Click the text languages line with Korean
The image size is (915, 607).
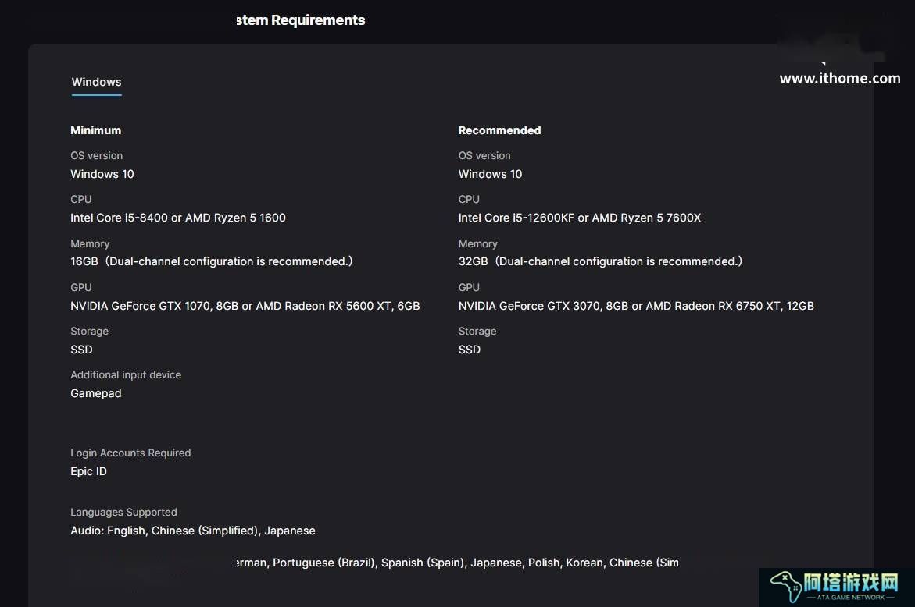(x=458, y=563)
